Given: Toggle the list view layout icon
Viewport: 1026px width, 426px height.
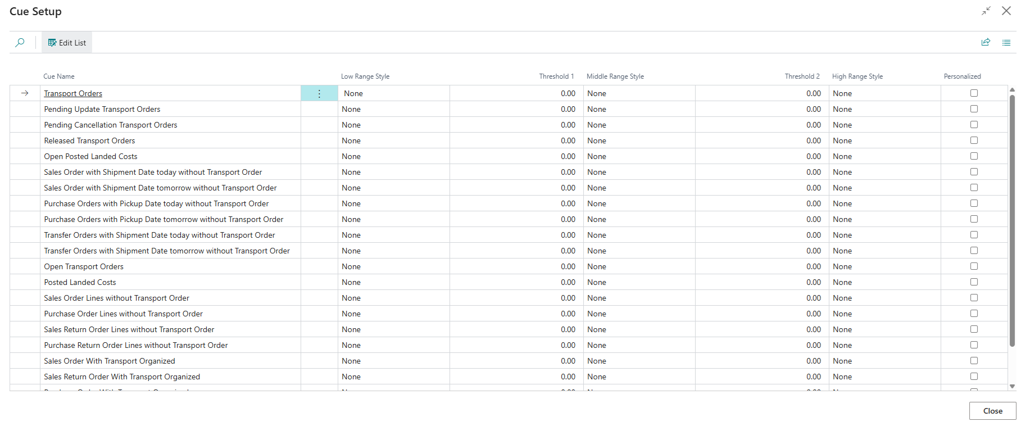Looking at the screenshot, I should [x=1006, y=43].
